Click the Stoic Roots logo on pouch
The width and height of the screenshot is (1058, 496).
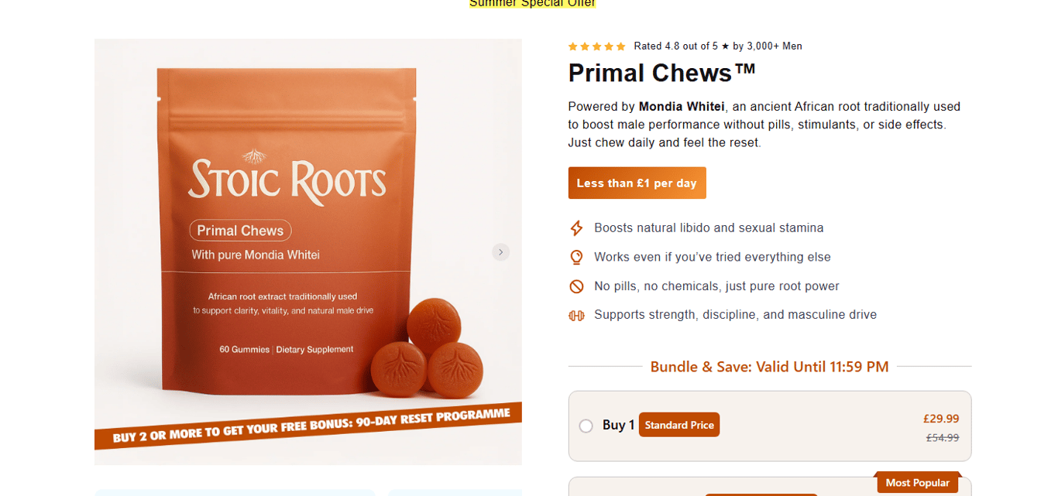[287, 178]
